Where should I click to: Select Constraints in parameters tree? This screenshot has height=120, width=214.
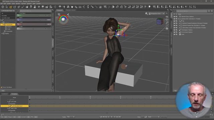coord(9,31)
